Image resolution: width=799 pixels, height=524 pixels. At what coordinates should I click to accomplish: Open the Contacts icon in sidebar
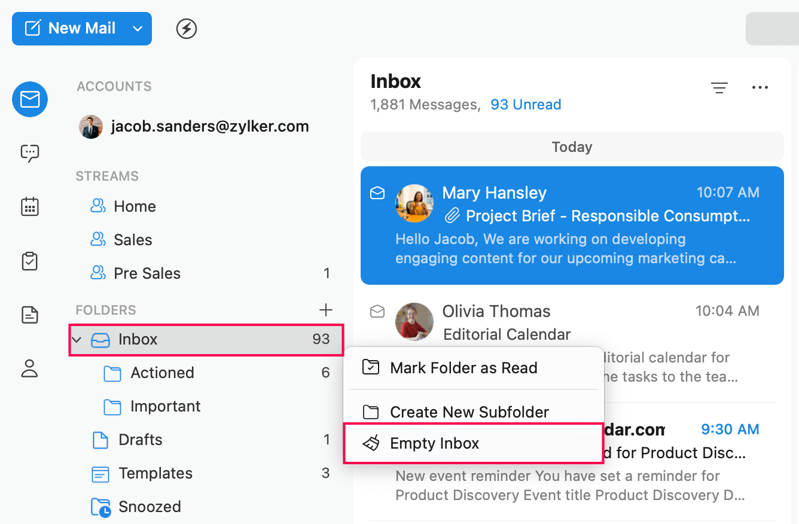[x=29, y=368]
